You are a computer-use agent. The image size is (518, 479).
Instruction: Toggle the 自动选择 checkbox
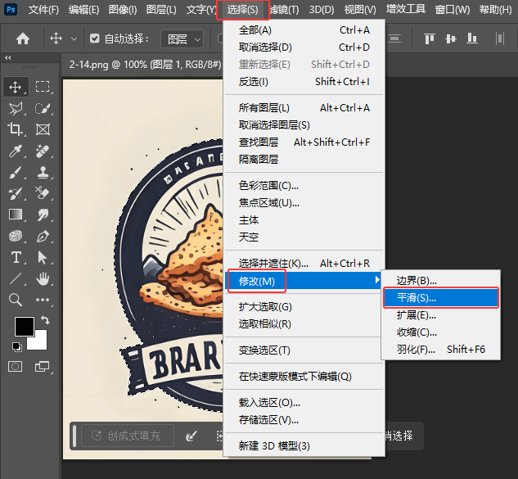(94, 38)
